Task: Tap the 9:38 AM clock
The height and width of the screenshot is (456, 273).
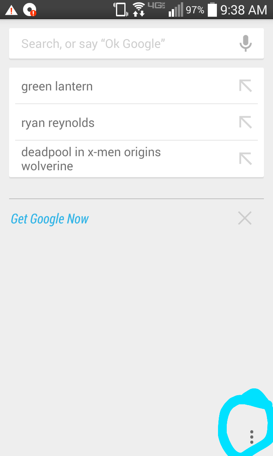Action: pos(244,10)
